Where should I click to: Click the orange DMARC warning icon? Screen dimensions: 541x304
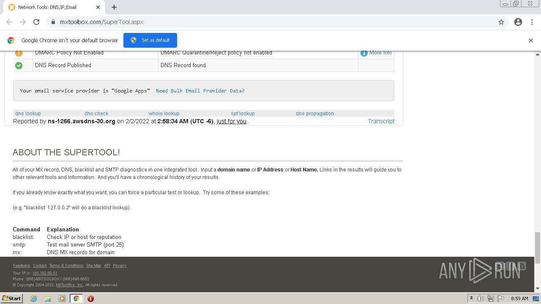pos(19,53)
